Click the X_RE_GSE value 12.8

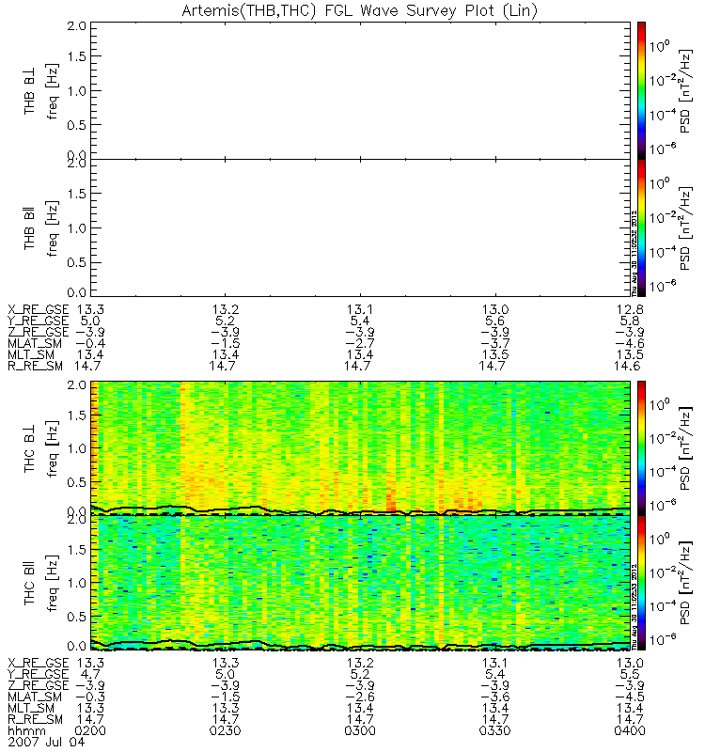coord(630,309)
